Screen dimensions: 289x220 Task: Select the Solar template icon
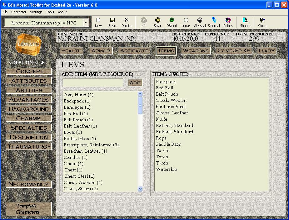[157, 22]
